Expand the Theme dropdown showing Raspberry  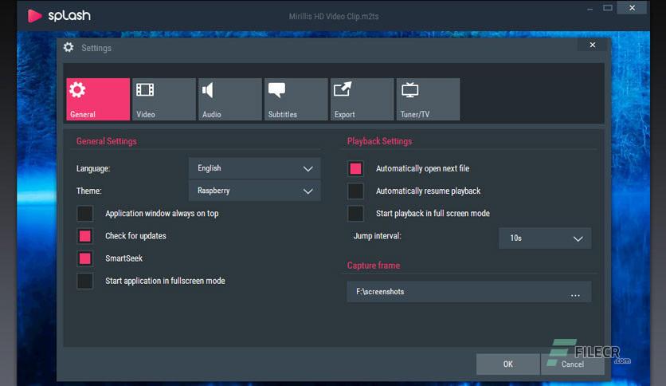[x=254, y=191]
